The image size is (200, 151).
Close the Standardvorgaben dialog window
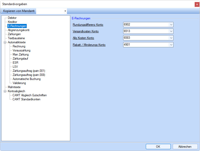(197, 4)
